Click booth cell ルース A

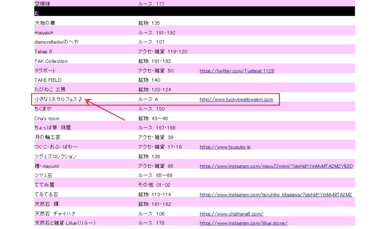click(148, 99)
